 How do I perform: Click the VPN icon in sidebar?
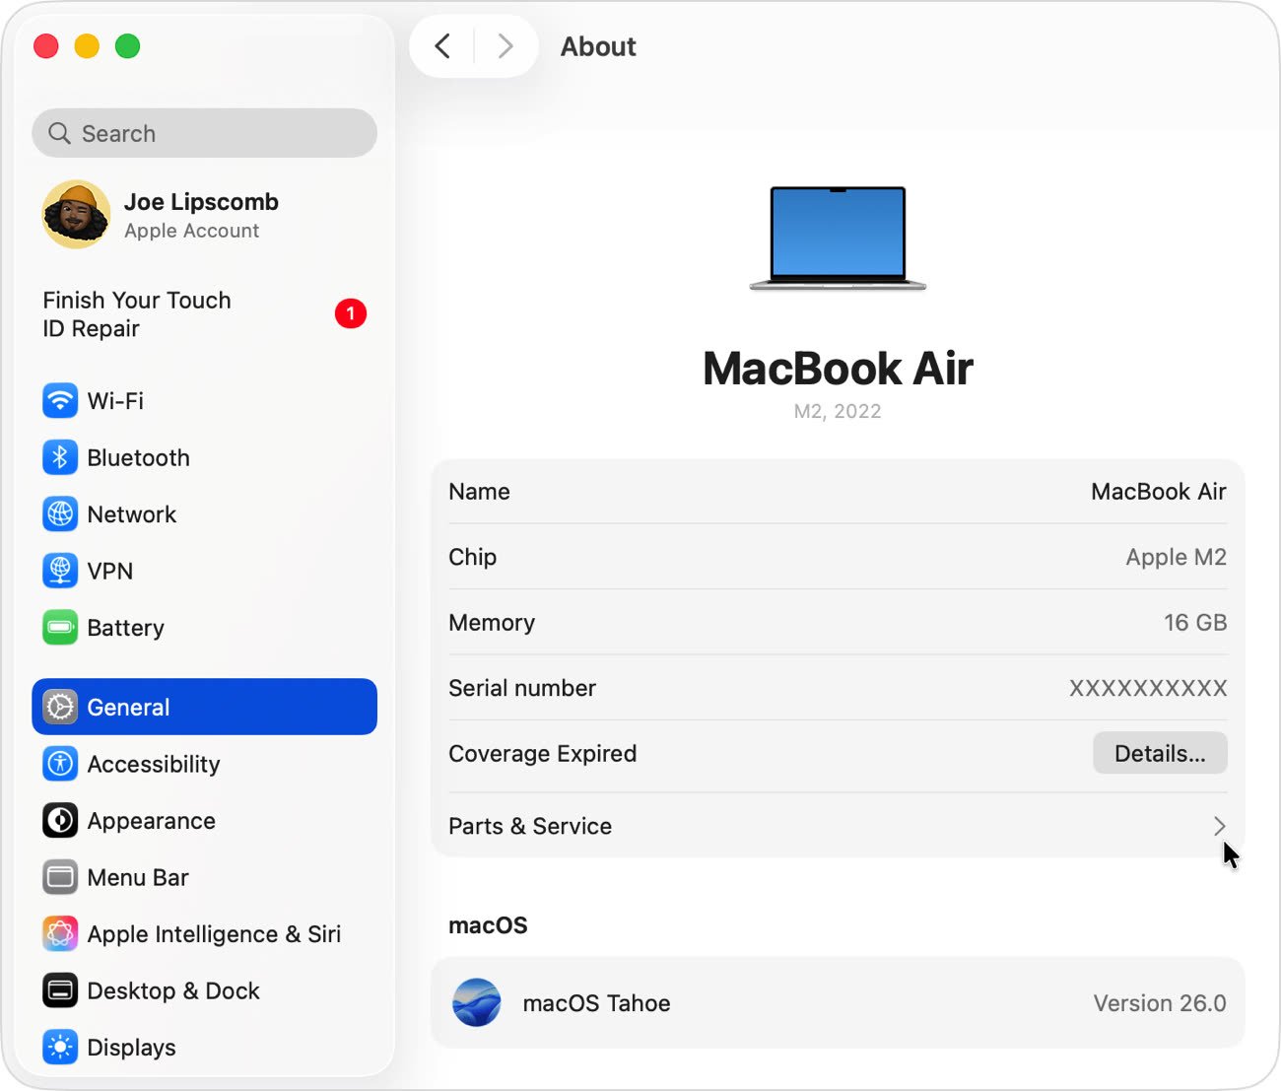point(60,571)
